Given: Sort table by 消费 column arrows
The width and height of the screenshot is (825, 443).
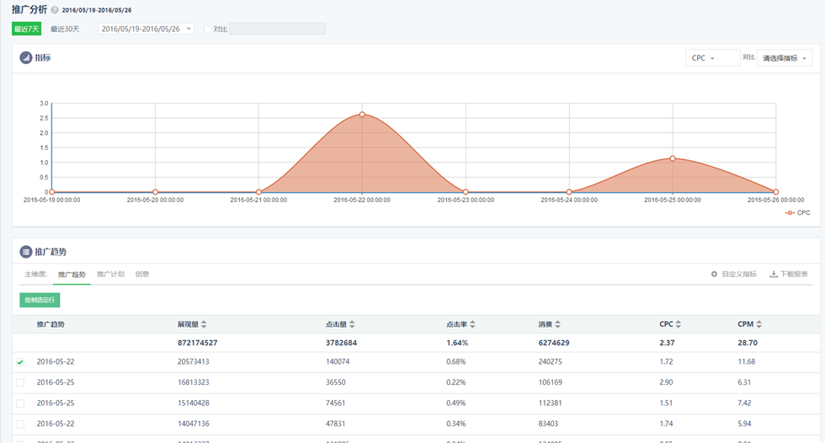Looking at the screenshot, I should [x=557, y=324].
